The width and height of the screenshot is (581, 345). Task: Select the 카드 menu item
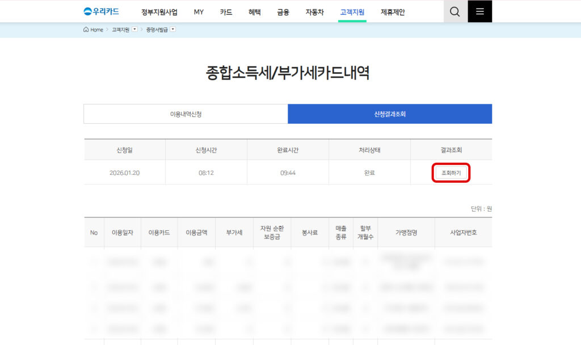click(226, 11)
